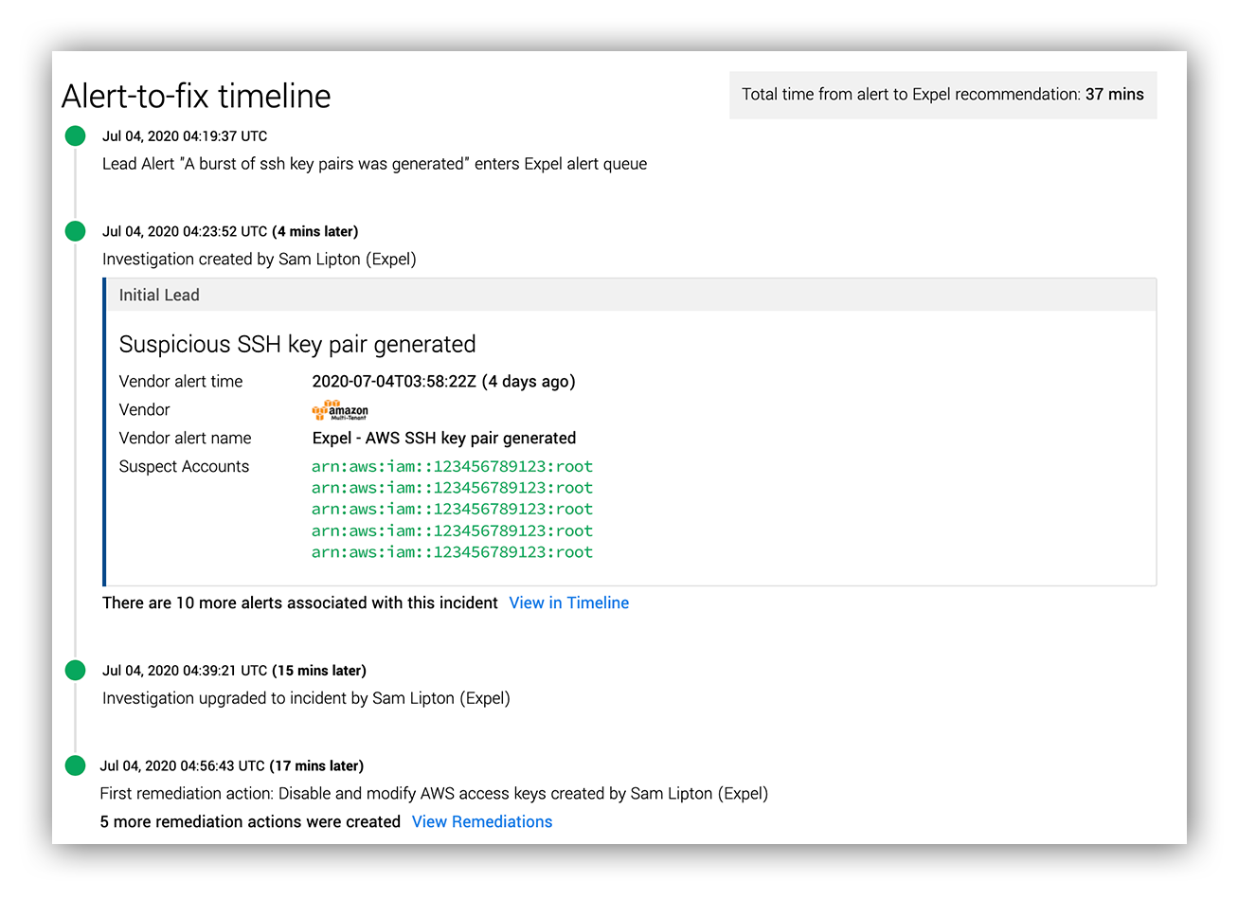The image size is (1238, 899).
Task: Open the third suspect account ARN
Action: point(453,509)
